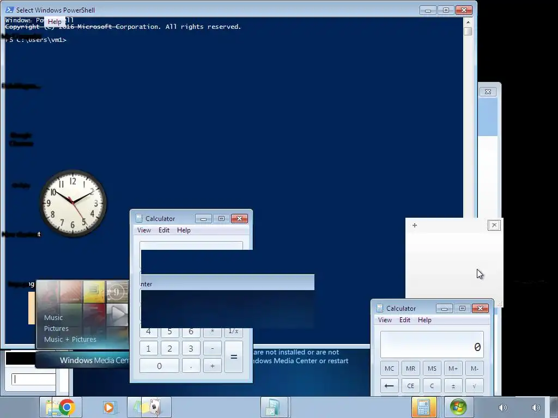Click the plus-minus sign key

[x=453, y=386]
